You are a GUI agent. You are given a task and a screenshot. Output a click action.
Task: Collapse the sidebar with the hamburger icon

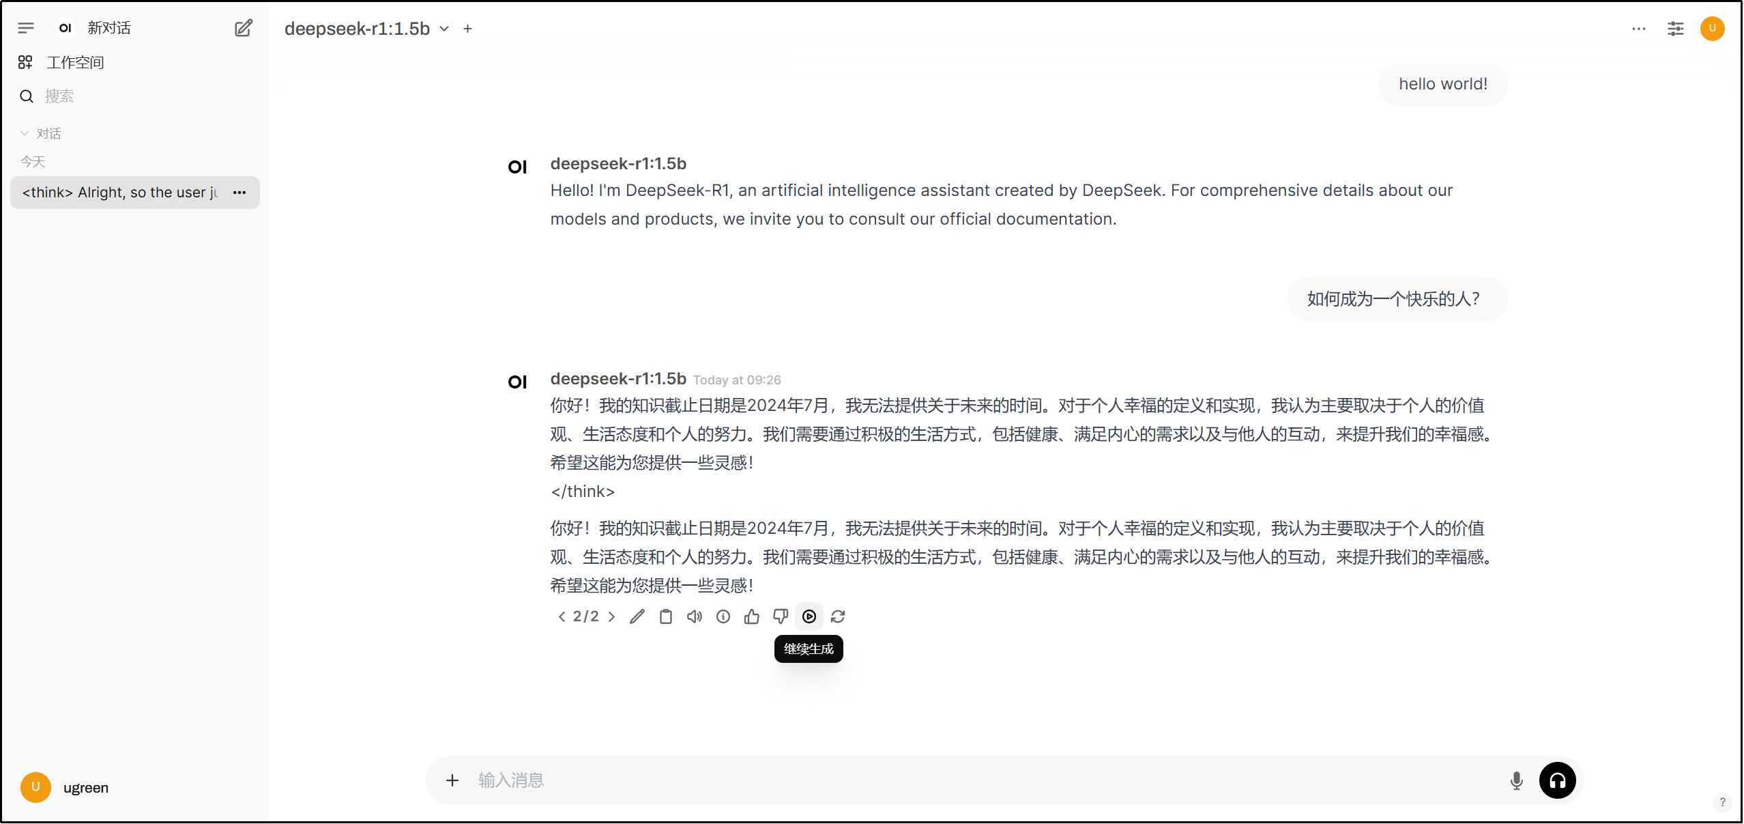26,28
